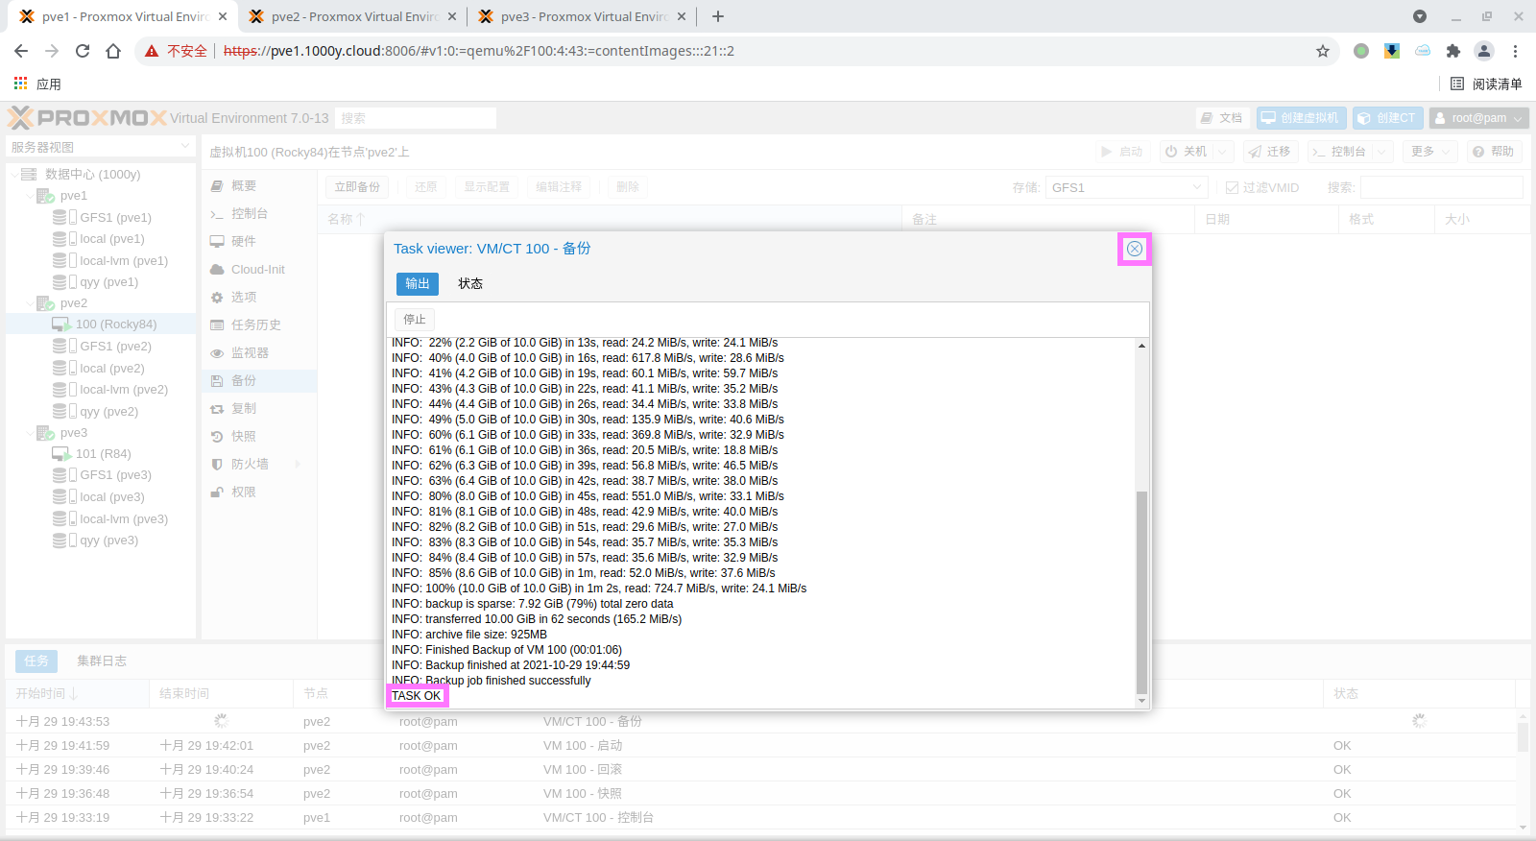The height and width of the screenshot is (841, 1536).
Task: Click the Stop (停止) button in task viewer
Action: [415, 320]
